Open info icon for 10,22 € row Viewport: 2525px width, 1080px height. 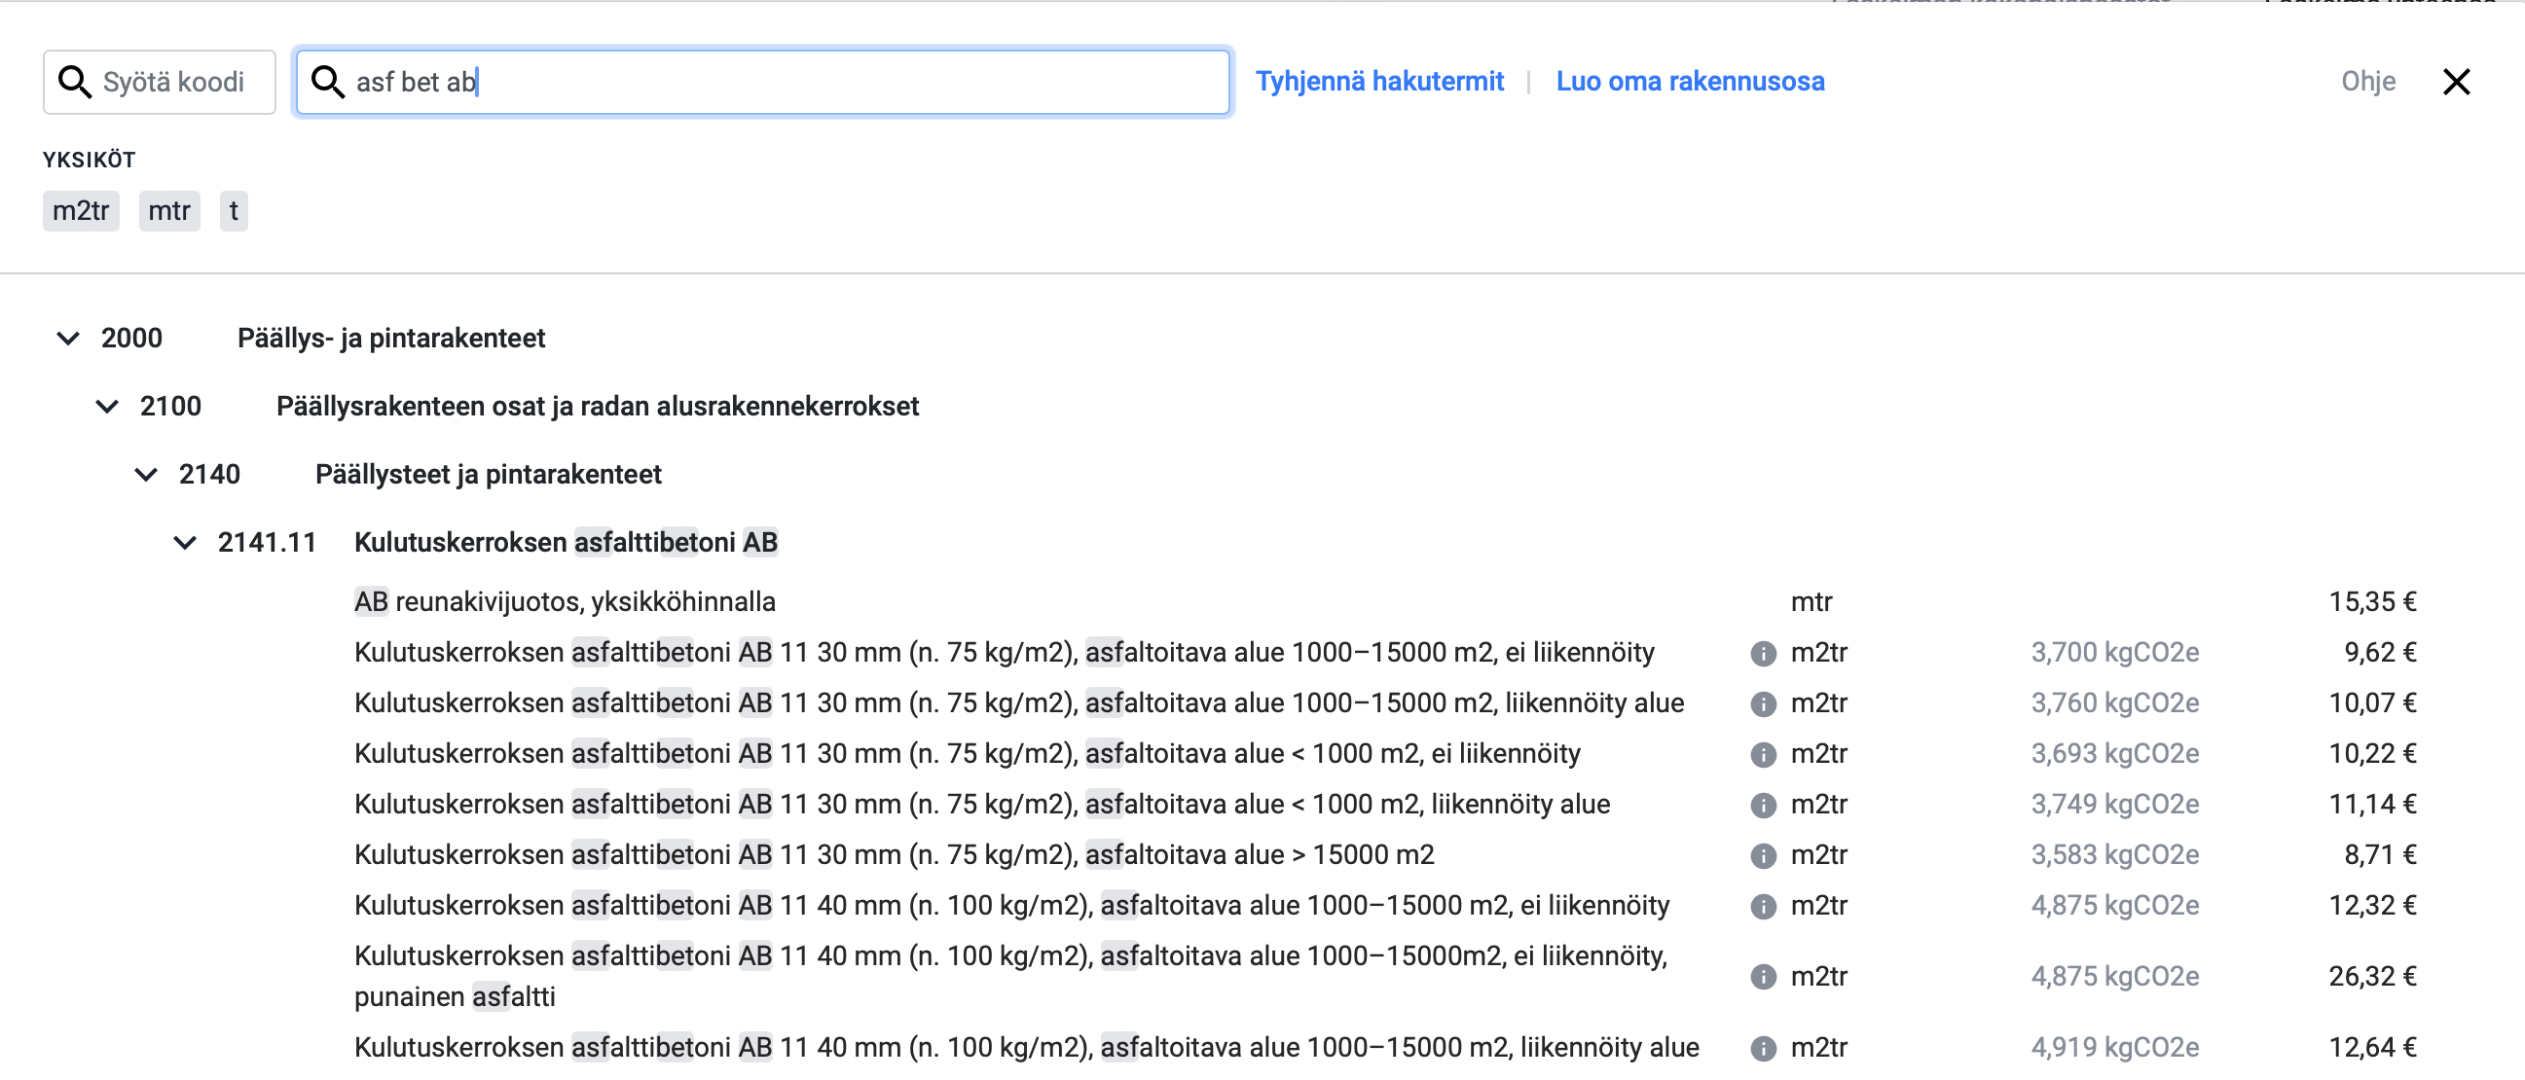click(x=1763, y=755)
